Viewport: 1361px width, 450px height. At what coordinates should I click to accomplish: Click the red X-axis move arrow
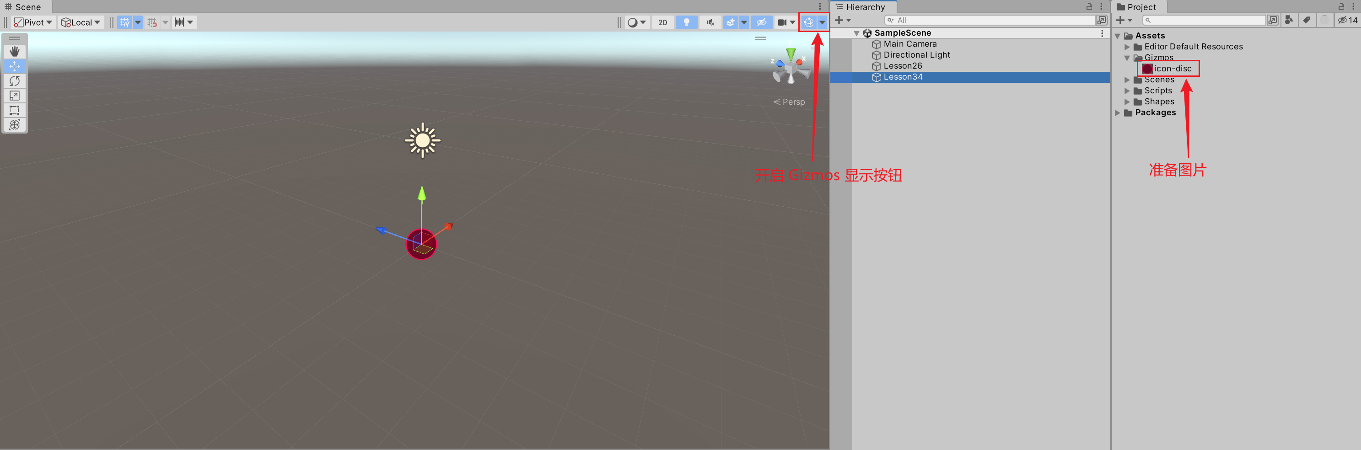(449, 226)
